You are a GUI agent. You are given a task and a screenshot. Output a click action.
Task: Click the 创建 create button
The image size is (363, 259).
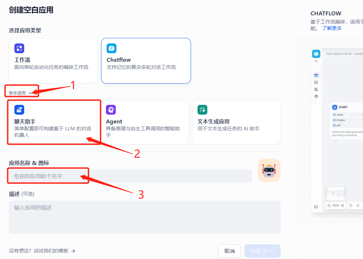(262, 251)
